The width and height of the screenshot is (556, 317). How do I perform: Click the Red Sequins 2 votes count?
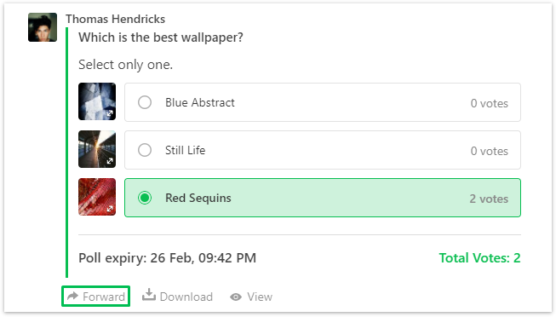point(489,199)
